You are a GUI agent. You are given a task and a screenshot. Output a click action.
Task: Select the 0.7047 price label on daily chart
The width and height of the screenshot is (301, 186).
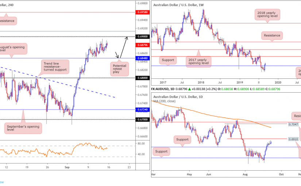point(293,124)
